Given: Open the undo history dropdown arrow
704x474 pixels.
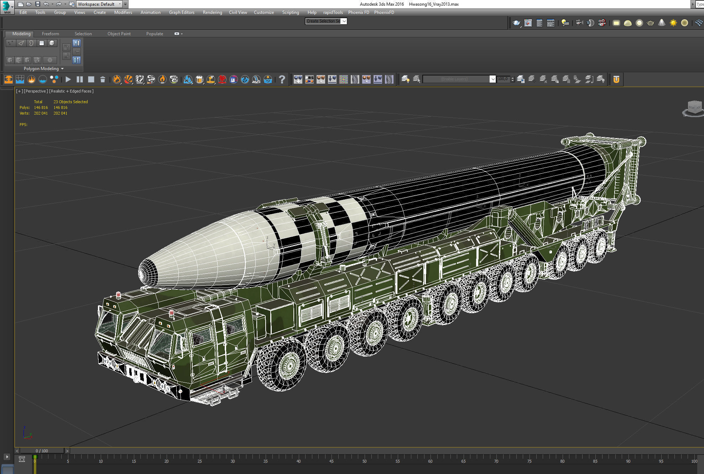Looking at the screenshot, I should (52, 4).
